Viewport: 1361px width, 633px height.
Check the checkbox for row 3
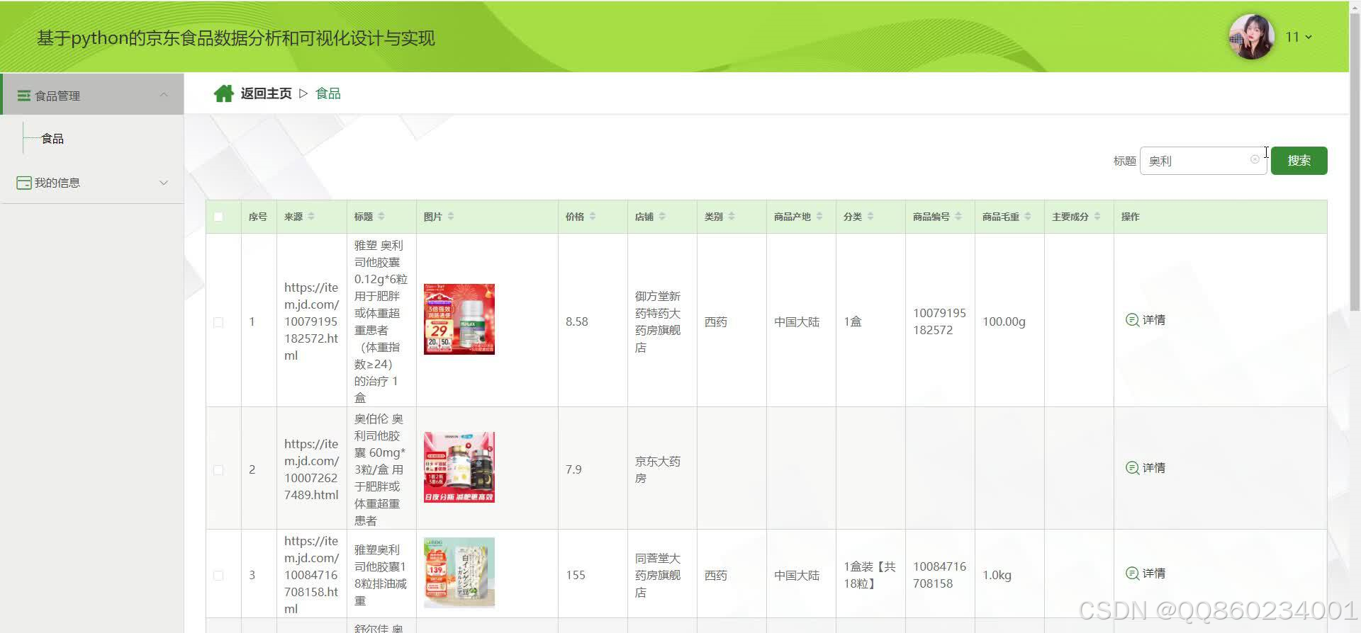point(218,576)
